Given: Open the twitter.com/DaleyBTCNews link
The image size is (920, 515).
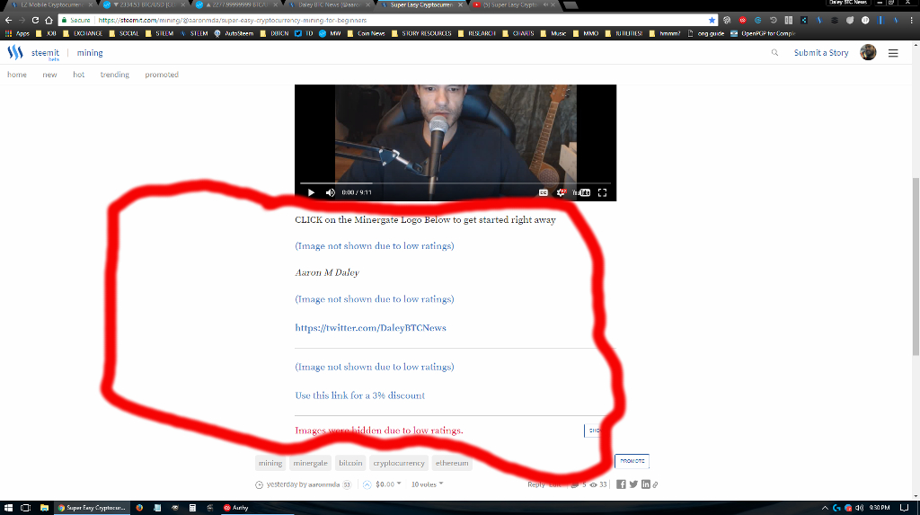Looking at the screenshot, I should [370, 328].
